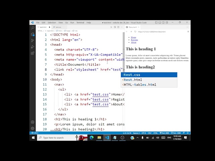Open the View menu

pyautogui.click(x=60, y=22)
